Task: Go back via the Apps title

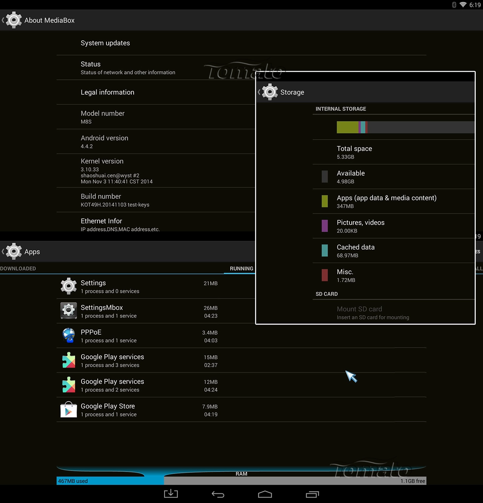Action: (x=32, y=252)
